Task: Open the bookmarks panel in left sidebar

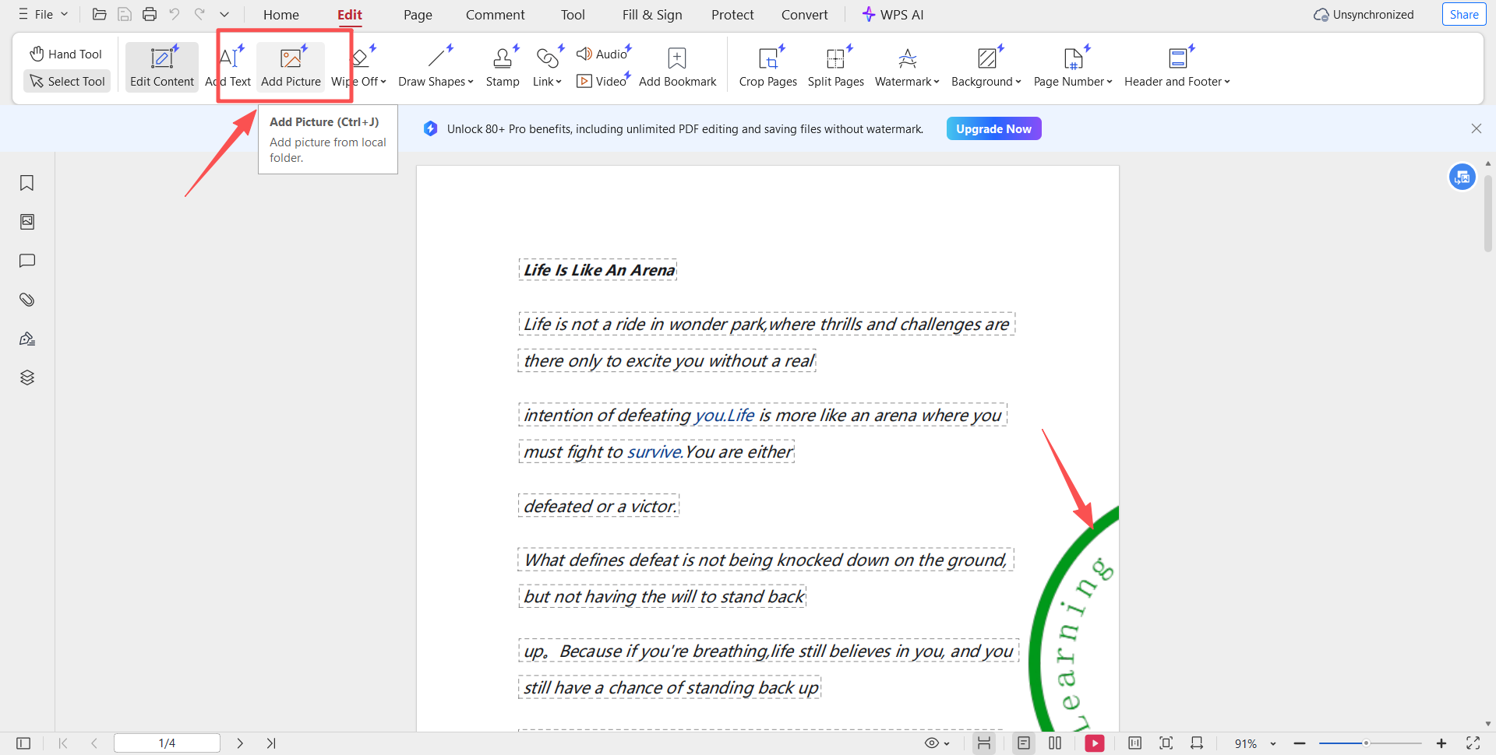Action: click(27, 183)
